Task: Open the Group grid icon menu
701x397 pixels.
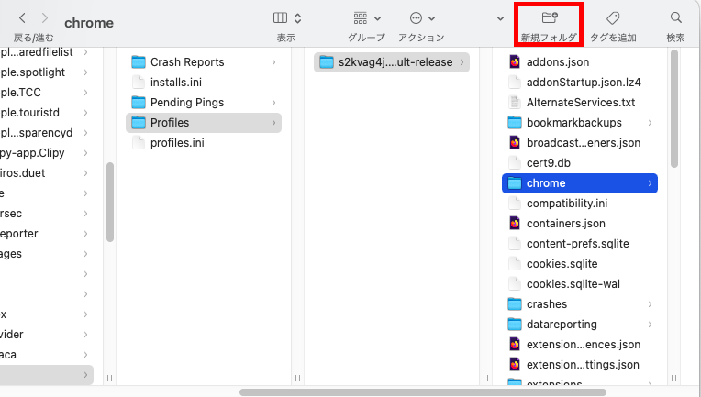Action: [361, 17]
